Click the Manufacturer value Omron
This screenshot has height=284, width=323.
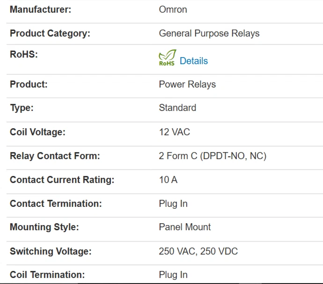(x=173, y=9)
